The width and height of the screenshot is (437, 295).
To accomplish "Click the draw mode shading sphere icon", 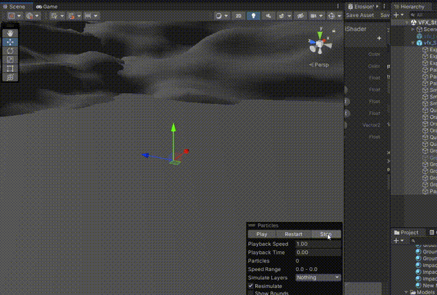I will pos(218,16).
